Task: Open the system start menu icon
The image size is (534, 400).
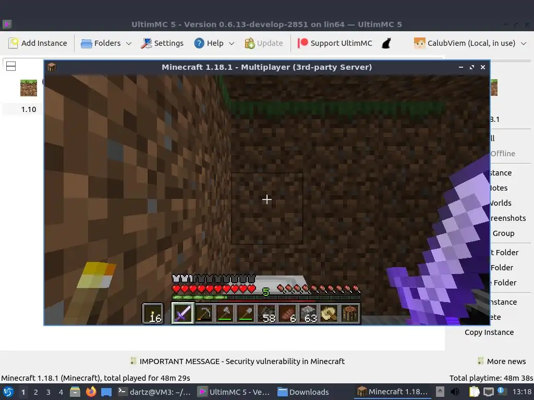Action: tap(8, 392)
